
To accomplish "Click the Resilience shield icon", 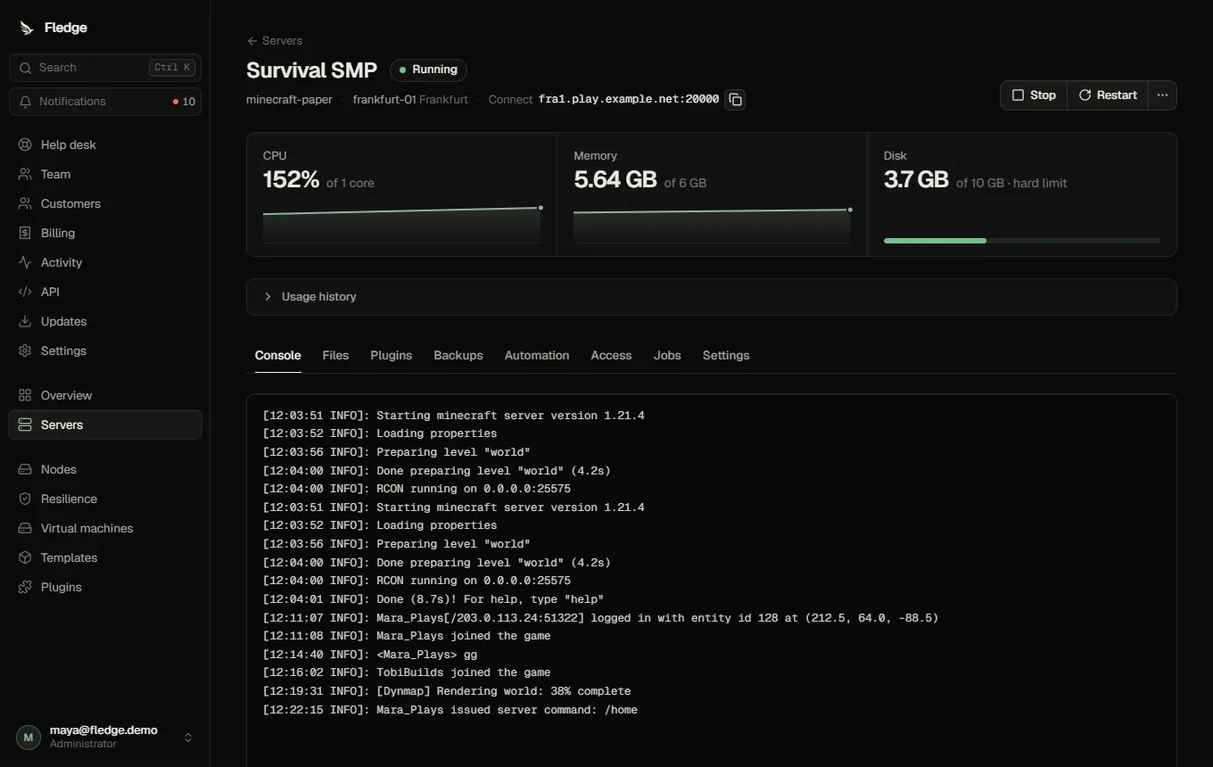I will (x=25, y=499).
